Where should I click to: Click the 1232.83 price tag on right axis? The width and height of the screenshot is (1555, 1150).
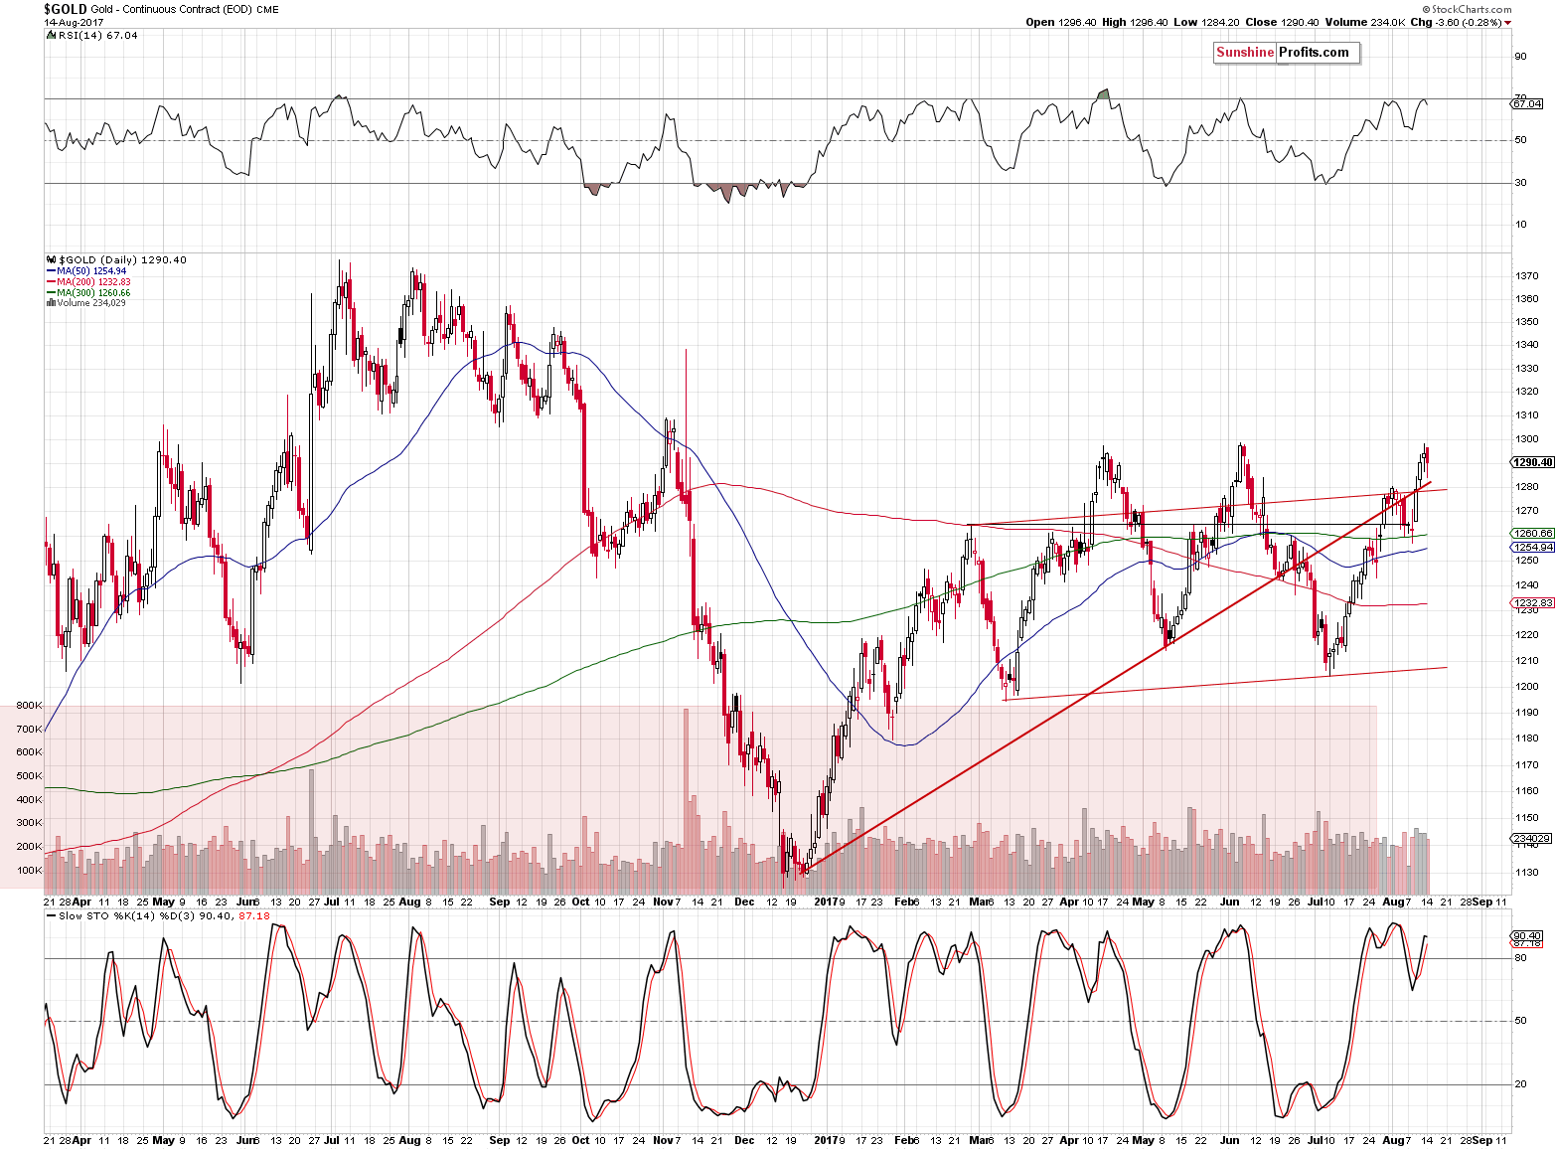point(1531,603)
